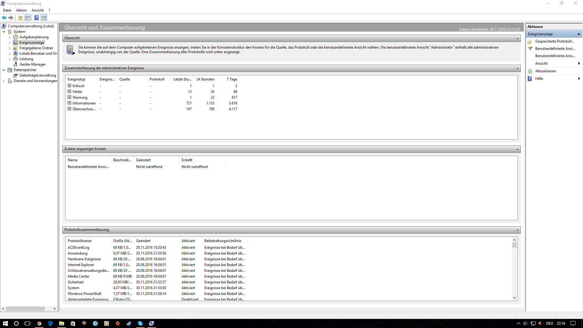Toggle the action pane toolbar button
The height and width of the screenshot is (328, 583).
[44, 18]
